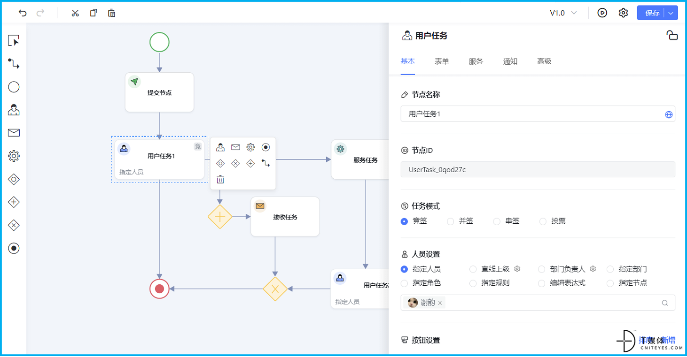Click node name field containing 用户任务1
The height and width of the screenshot is (357, 687).
[538, 114]
